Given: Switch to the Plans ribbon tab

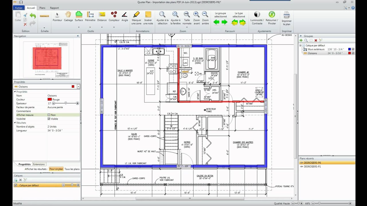Looking at the screenshot, I should pyautogui.click(x=42, y=8).
